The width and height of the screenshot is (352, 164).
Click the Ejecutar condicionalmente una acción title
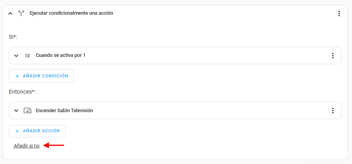[x=71, y=13]
